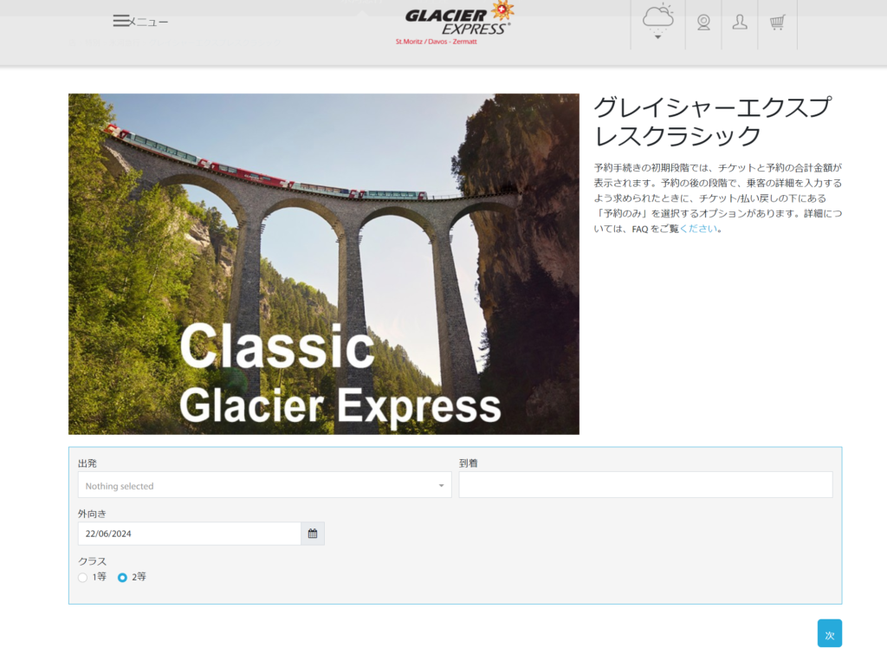Open the 出発 departure dropdown
Viewport: 887px width, 654px height.
click(x=264, y=485)
